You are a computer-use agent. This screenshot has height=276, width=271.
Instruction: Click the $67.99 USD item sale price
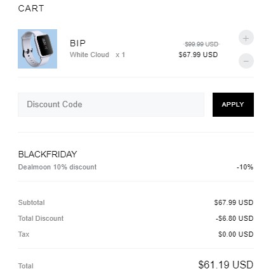tap(198, 55)
